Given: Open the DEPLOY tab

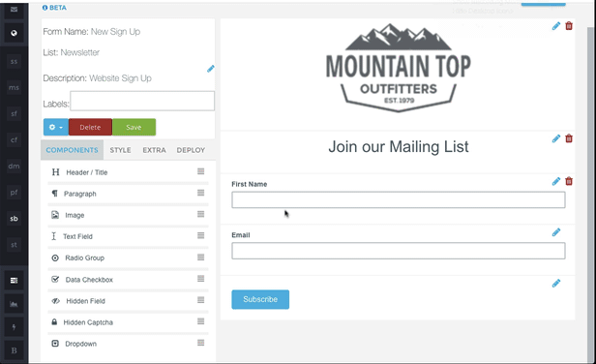Looking at the screenshot, I should point(191,150).
